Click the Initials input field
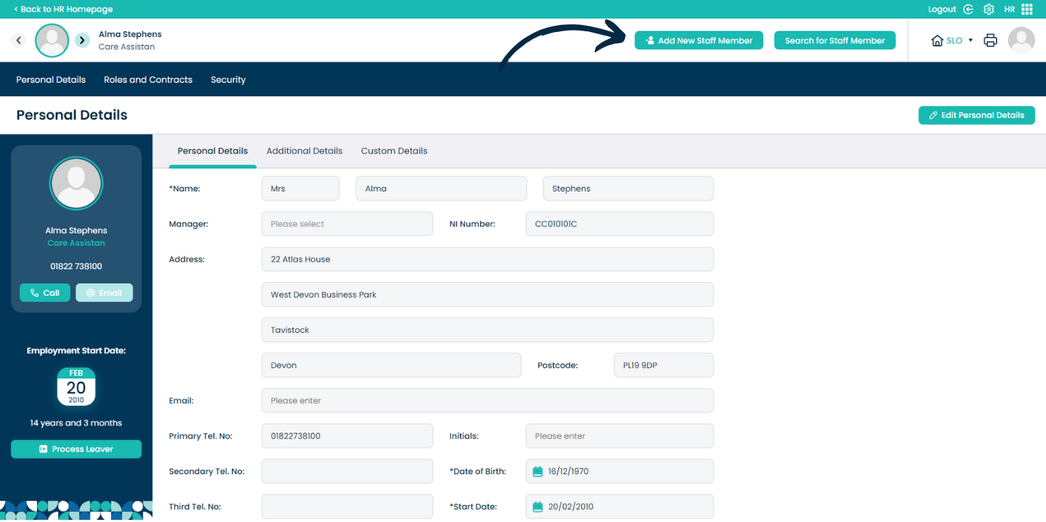The height and width of the screenshot is (522, 1046). [x=619, y=436]
